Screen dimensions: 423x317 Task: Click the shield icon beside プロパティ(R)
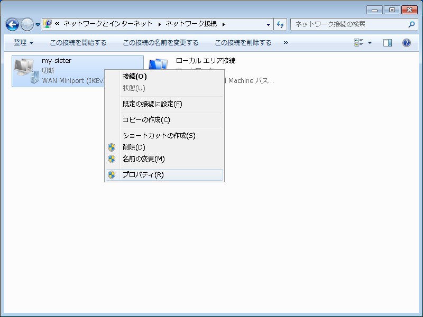112,174
